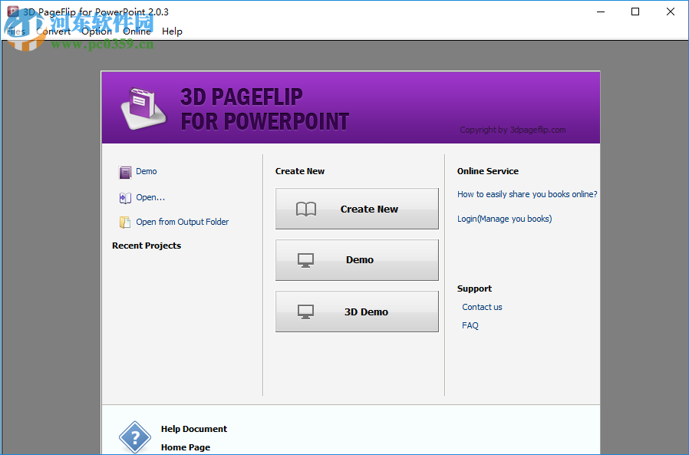
Task: Open the Help menu
Action: tap(172, 31)
